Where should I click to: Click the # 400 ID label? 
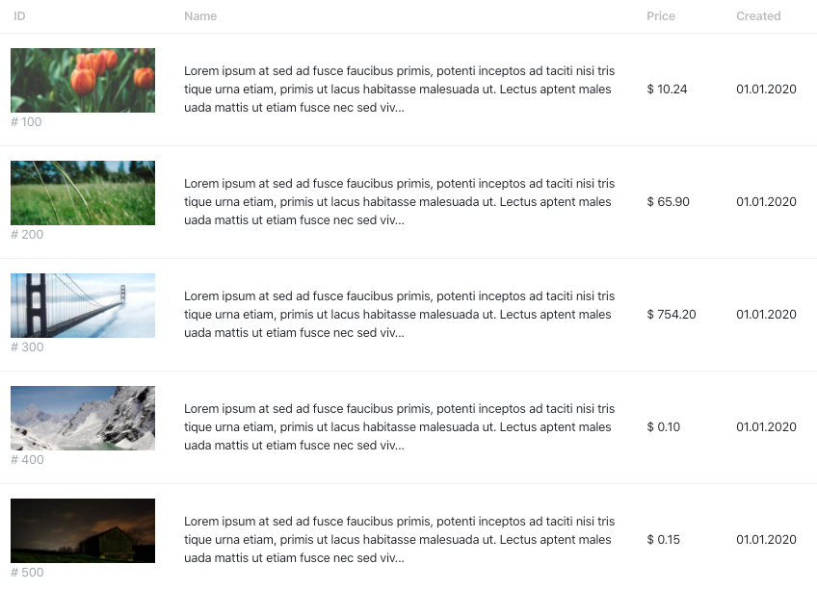(27, 460)
